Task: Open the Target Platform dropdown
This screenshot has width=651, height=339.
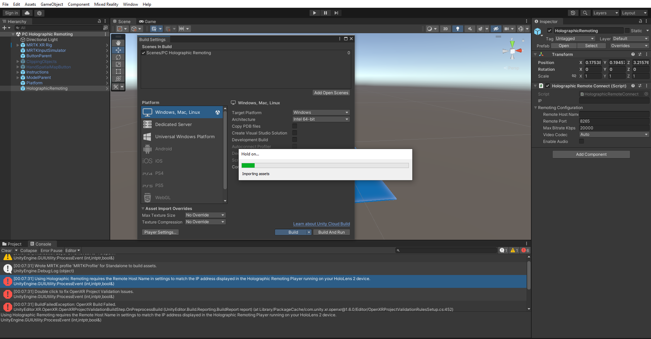Action: pos(320,112)
